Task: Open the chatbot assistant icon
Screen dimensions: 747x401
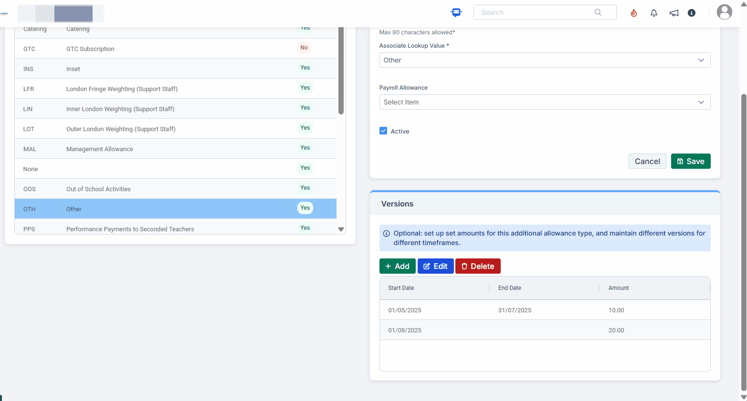Action: (x=456, y=13)
